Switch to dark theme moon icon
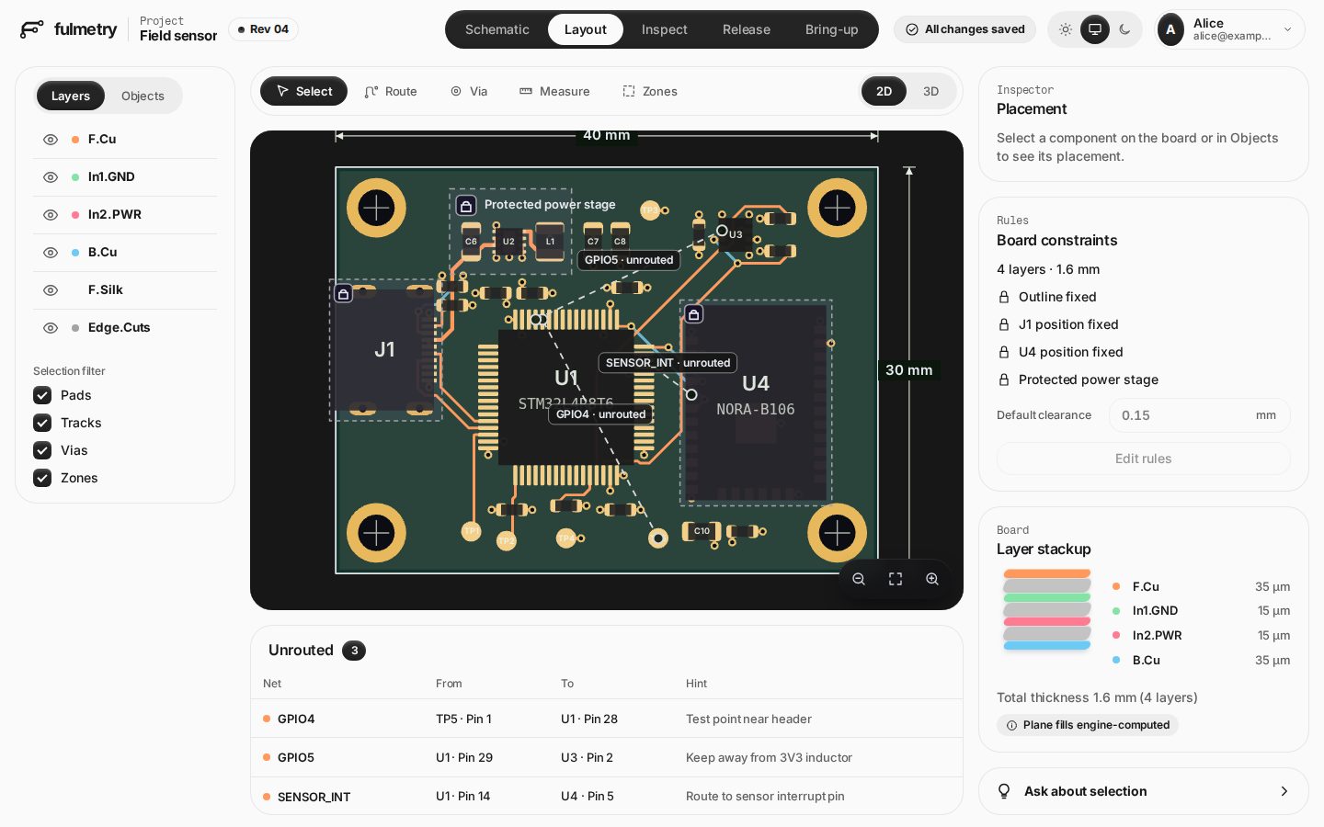 click(x=1124, y=29)
